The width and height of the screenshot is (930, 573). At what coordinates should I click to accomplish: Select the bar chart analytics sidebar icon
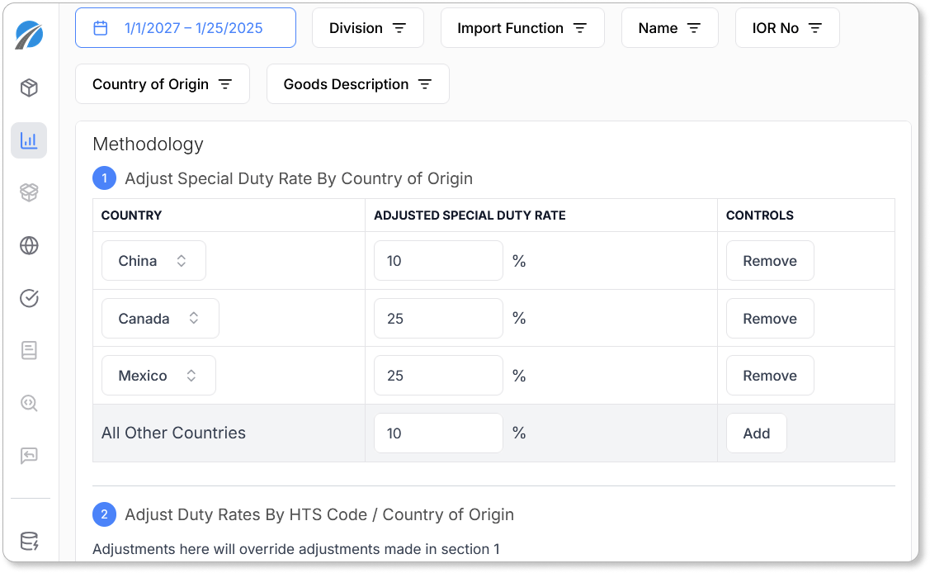[29, 140]
